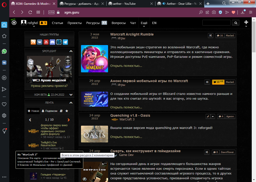Expand the Ещё menu
Screen dimensions: 256x182
[x=144, y=23]
